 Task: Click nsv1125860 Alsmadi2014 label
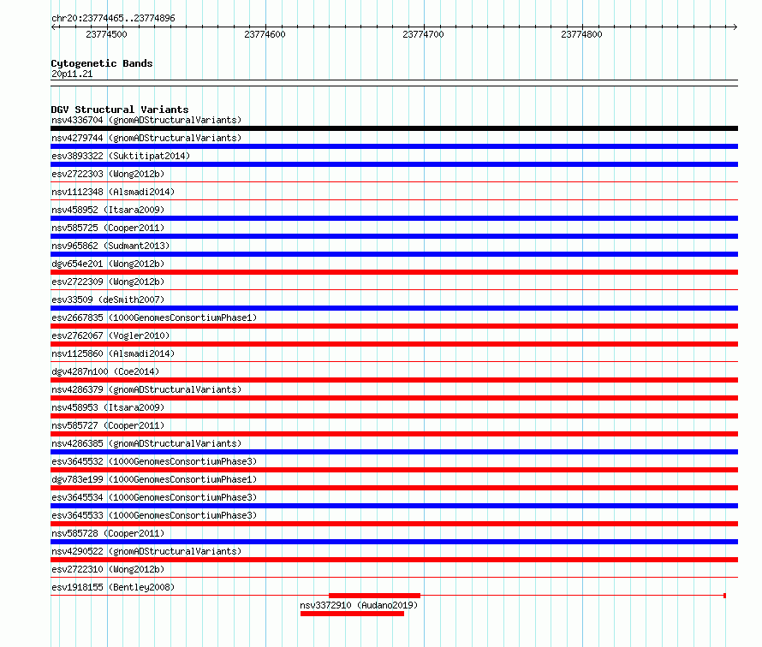click(x=113, y=353)
